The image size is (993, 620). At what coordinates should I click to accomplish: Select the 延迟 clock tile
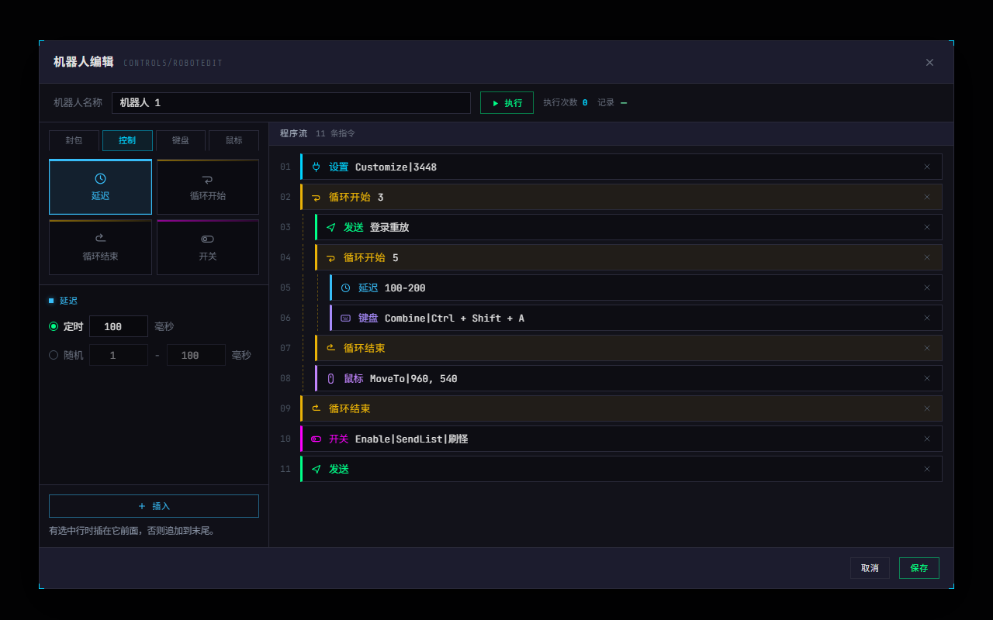pos(100,187)
